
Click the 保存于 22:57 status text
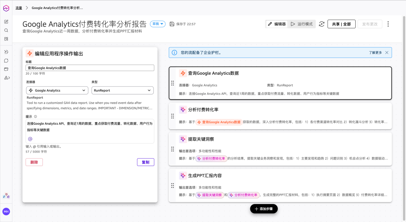point(186,24)
